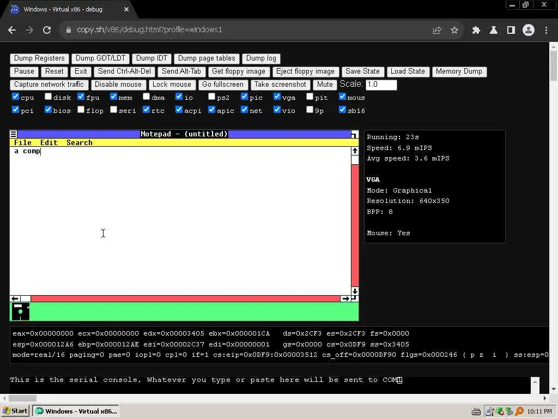Pause the emulator

(x=24, y=71)
